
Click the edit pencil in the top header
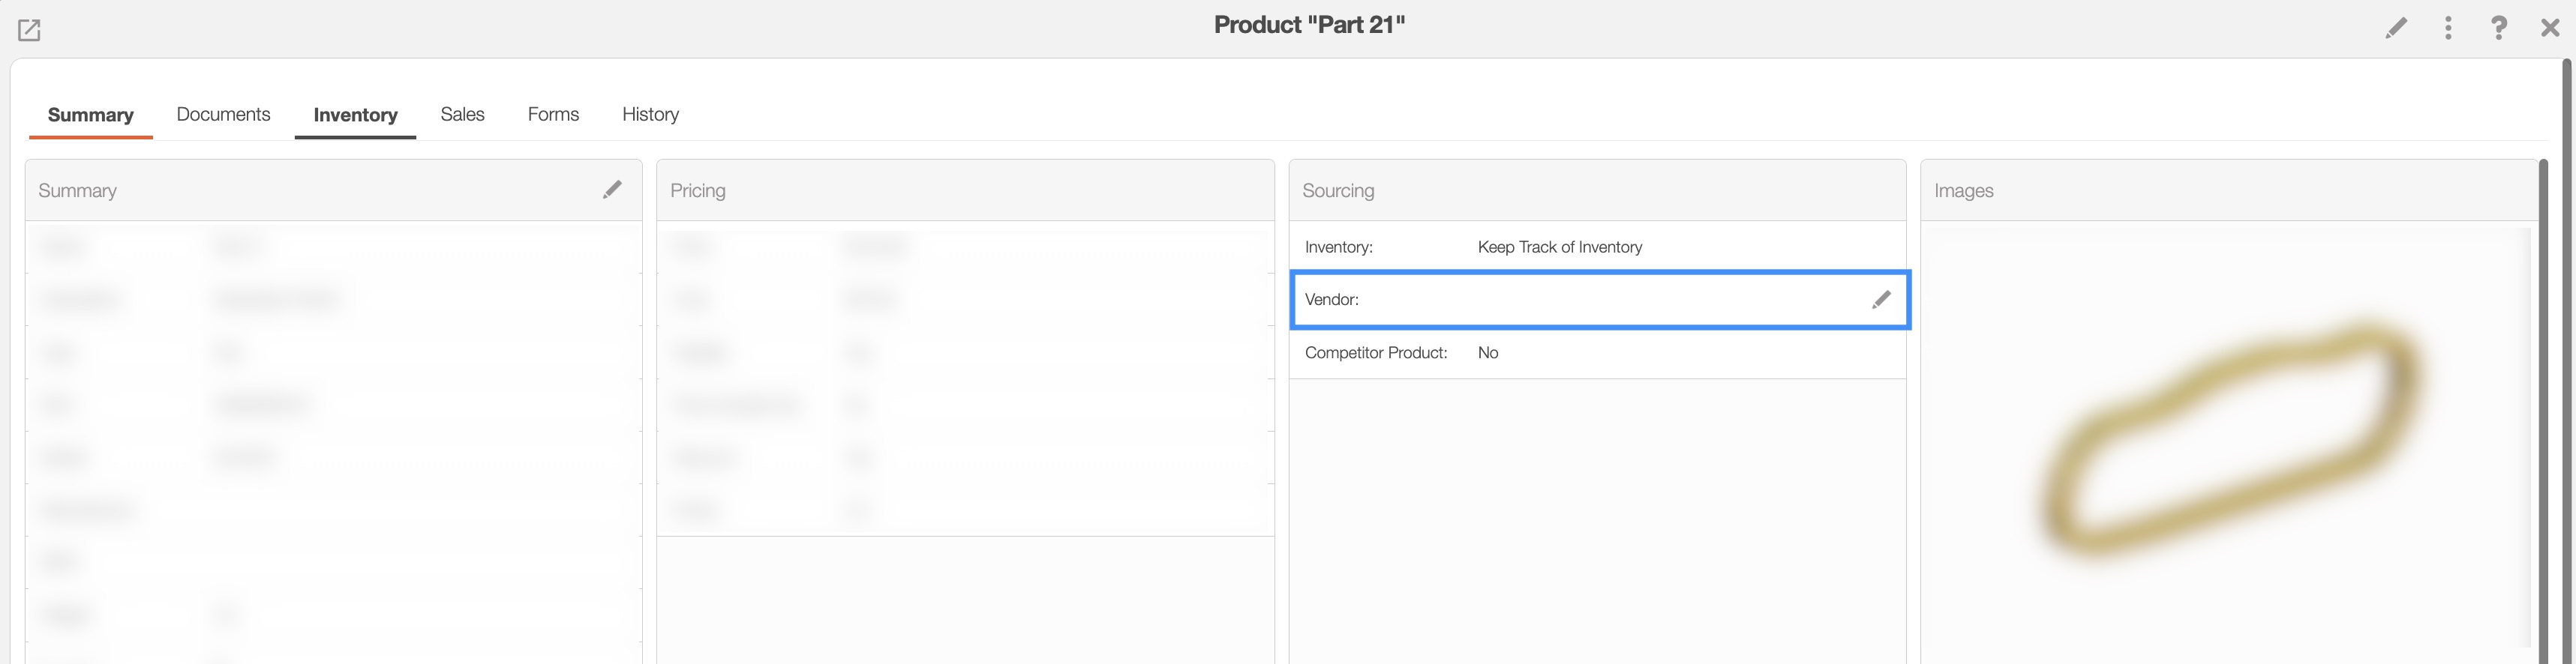click(2395, 28)
